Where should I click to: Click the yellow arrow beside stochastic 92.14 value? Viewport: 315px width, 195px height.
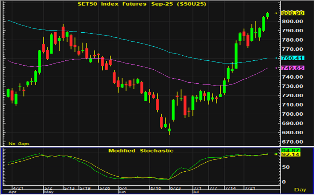pos(277,154)
